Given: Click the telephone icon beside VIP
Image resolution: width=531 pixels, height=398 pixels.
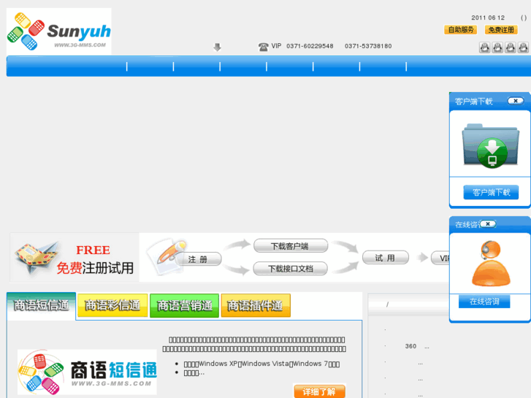Looking at the screenshot, I should (263, 47).
